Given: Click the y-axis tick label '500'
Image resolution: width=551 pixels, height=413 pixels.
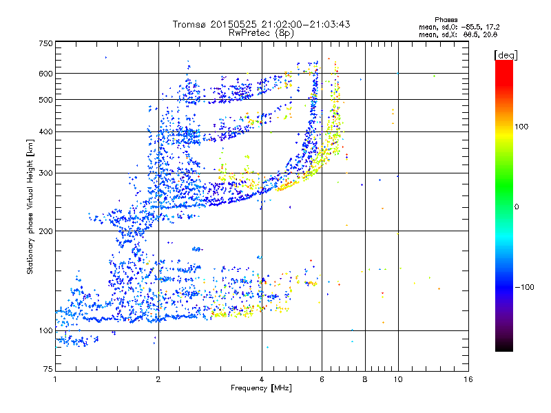Looking at the screenshot, I should [x=46, y=100].
